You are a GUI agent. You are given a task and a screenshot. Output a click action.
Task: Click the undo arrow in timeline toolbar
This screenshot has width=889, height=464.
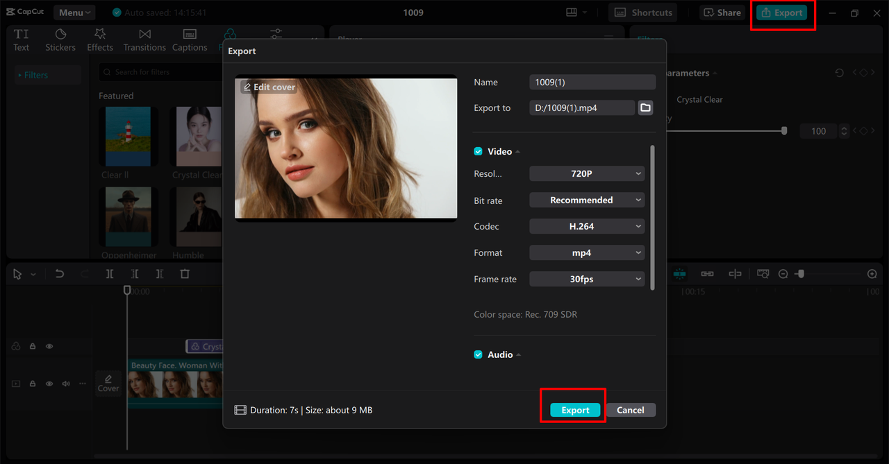pos(60,274)
